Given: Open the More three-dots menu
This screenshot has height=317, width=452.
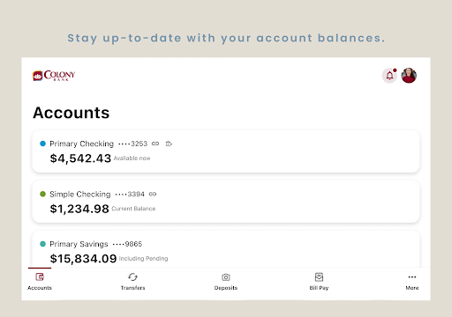Looking at the screenshot, I should coord(412,276).
